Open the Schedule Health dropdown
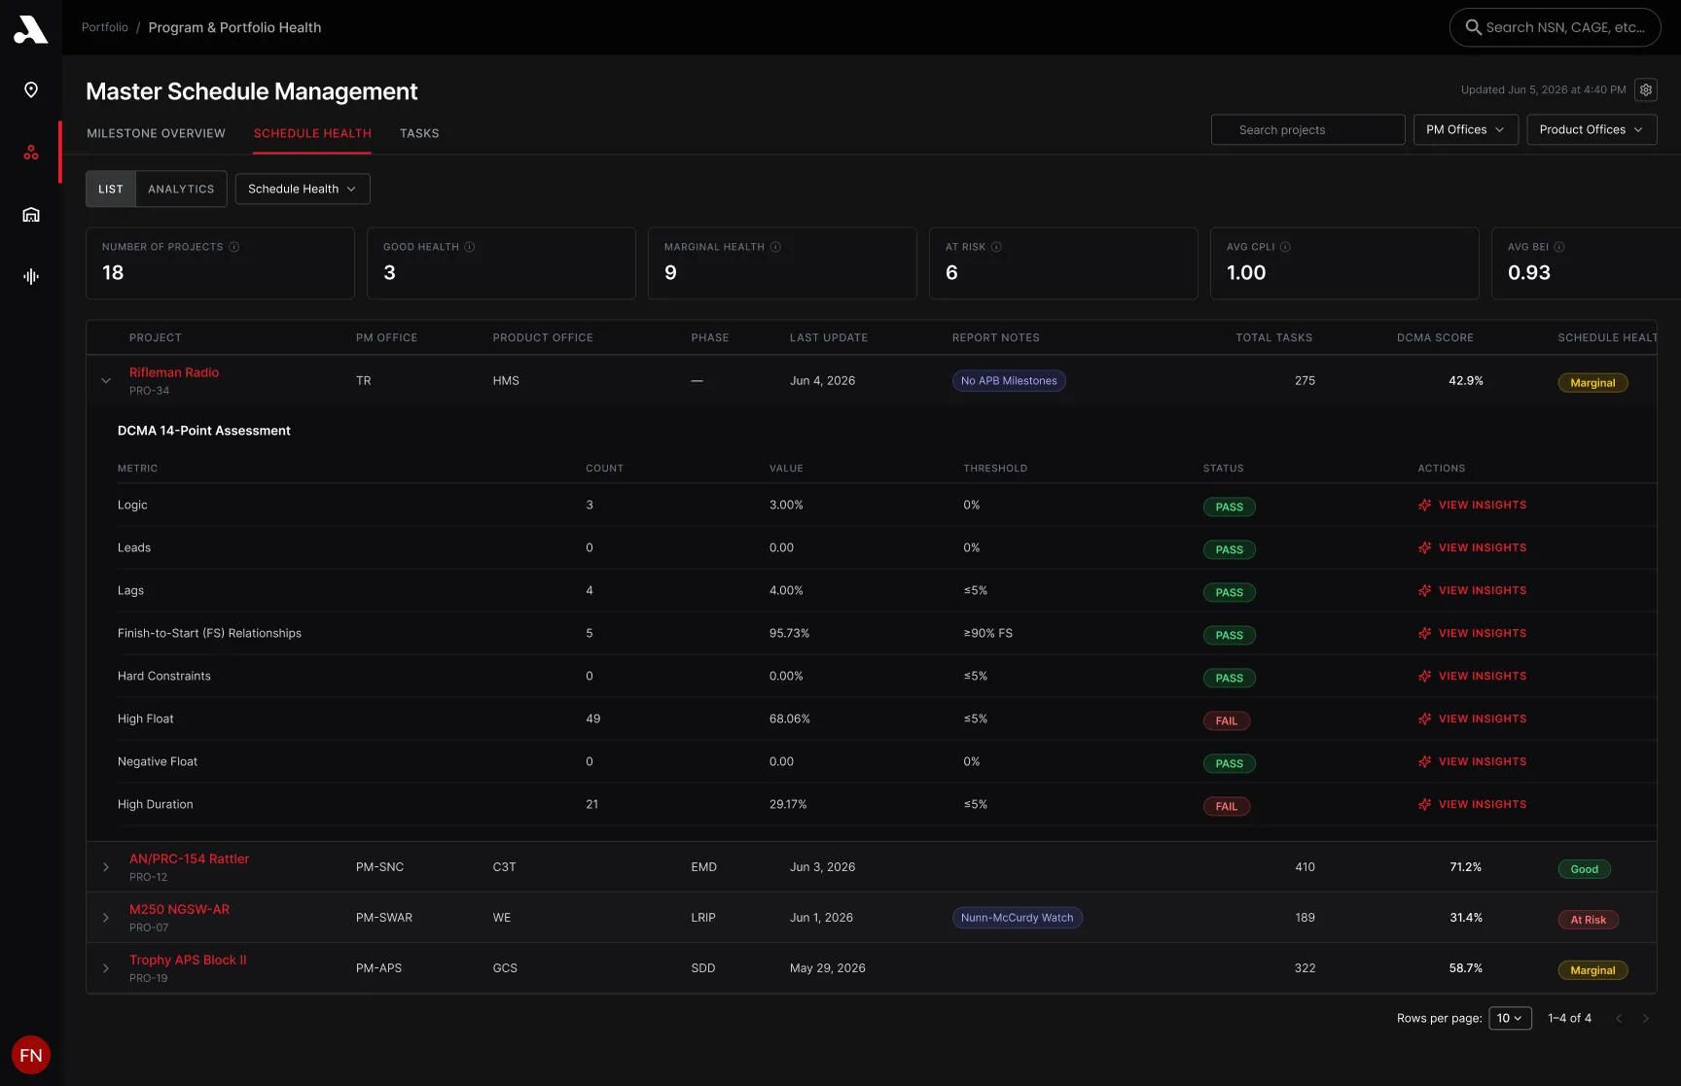1681x1086 pixels. pos(303,189)
